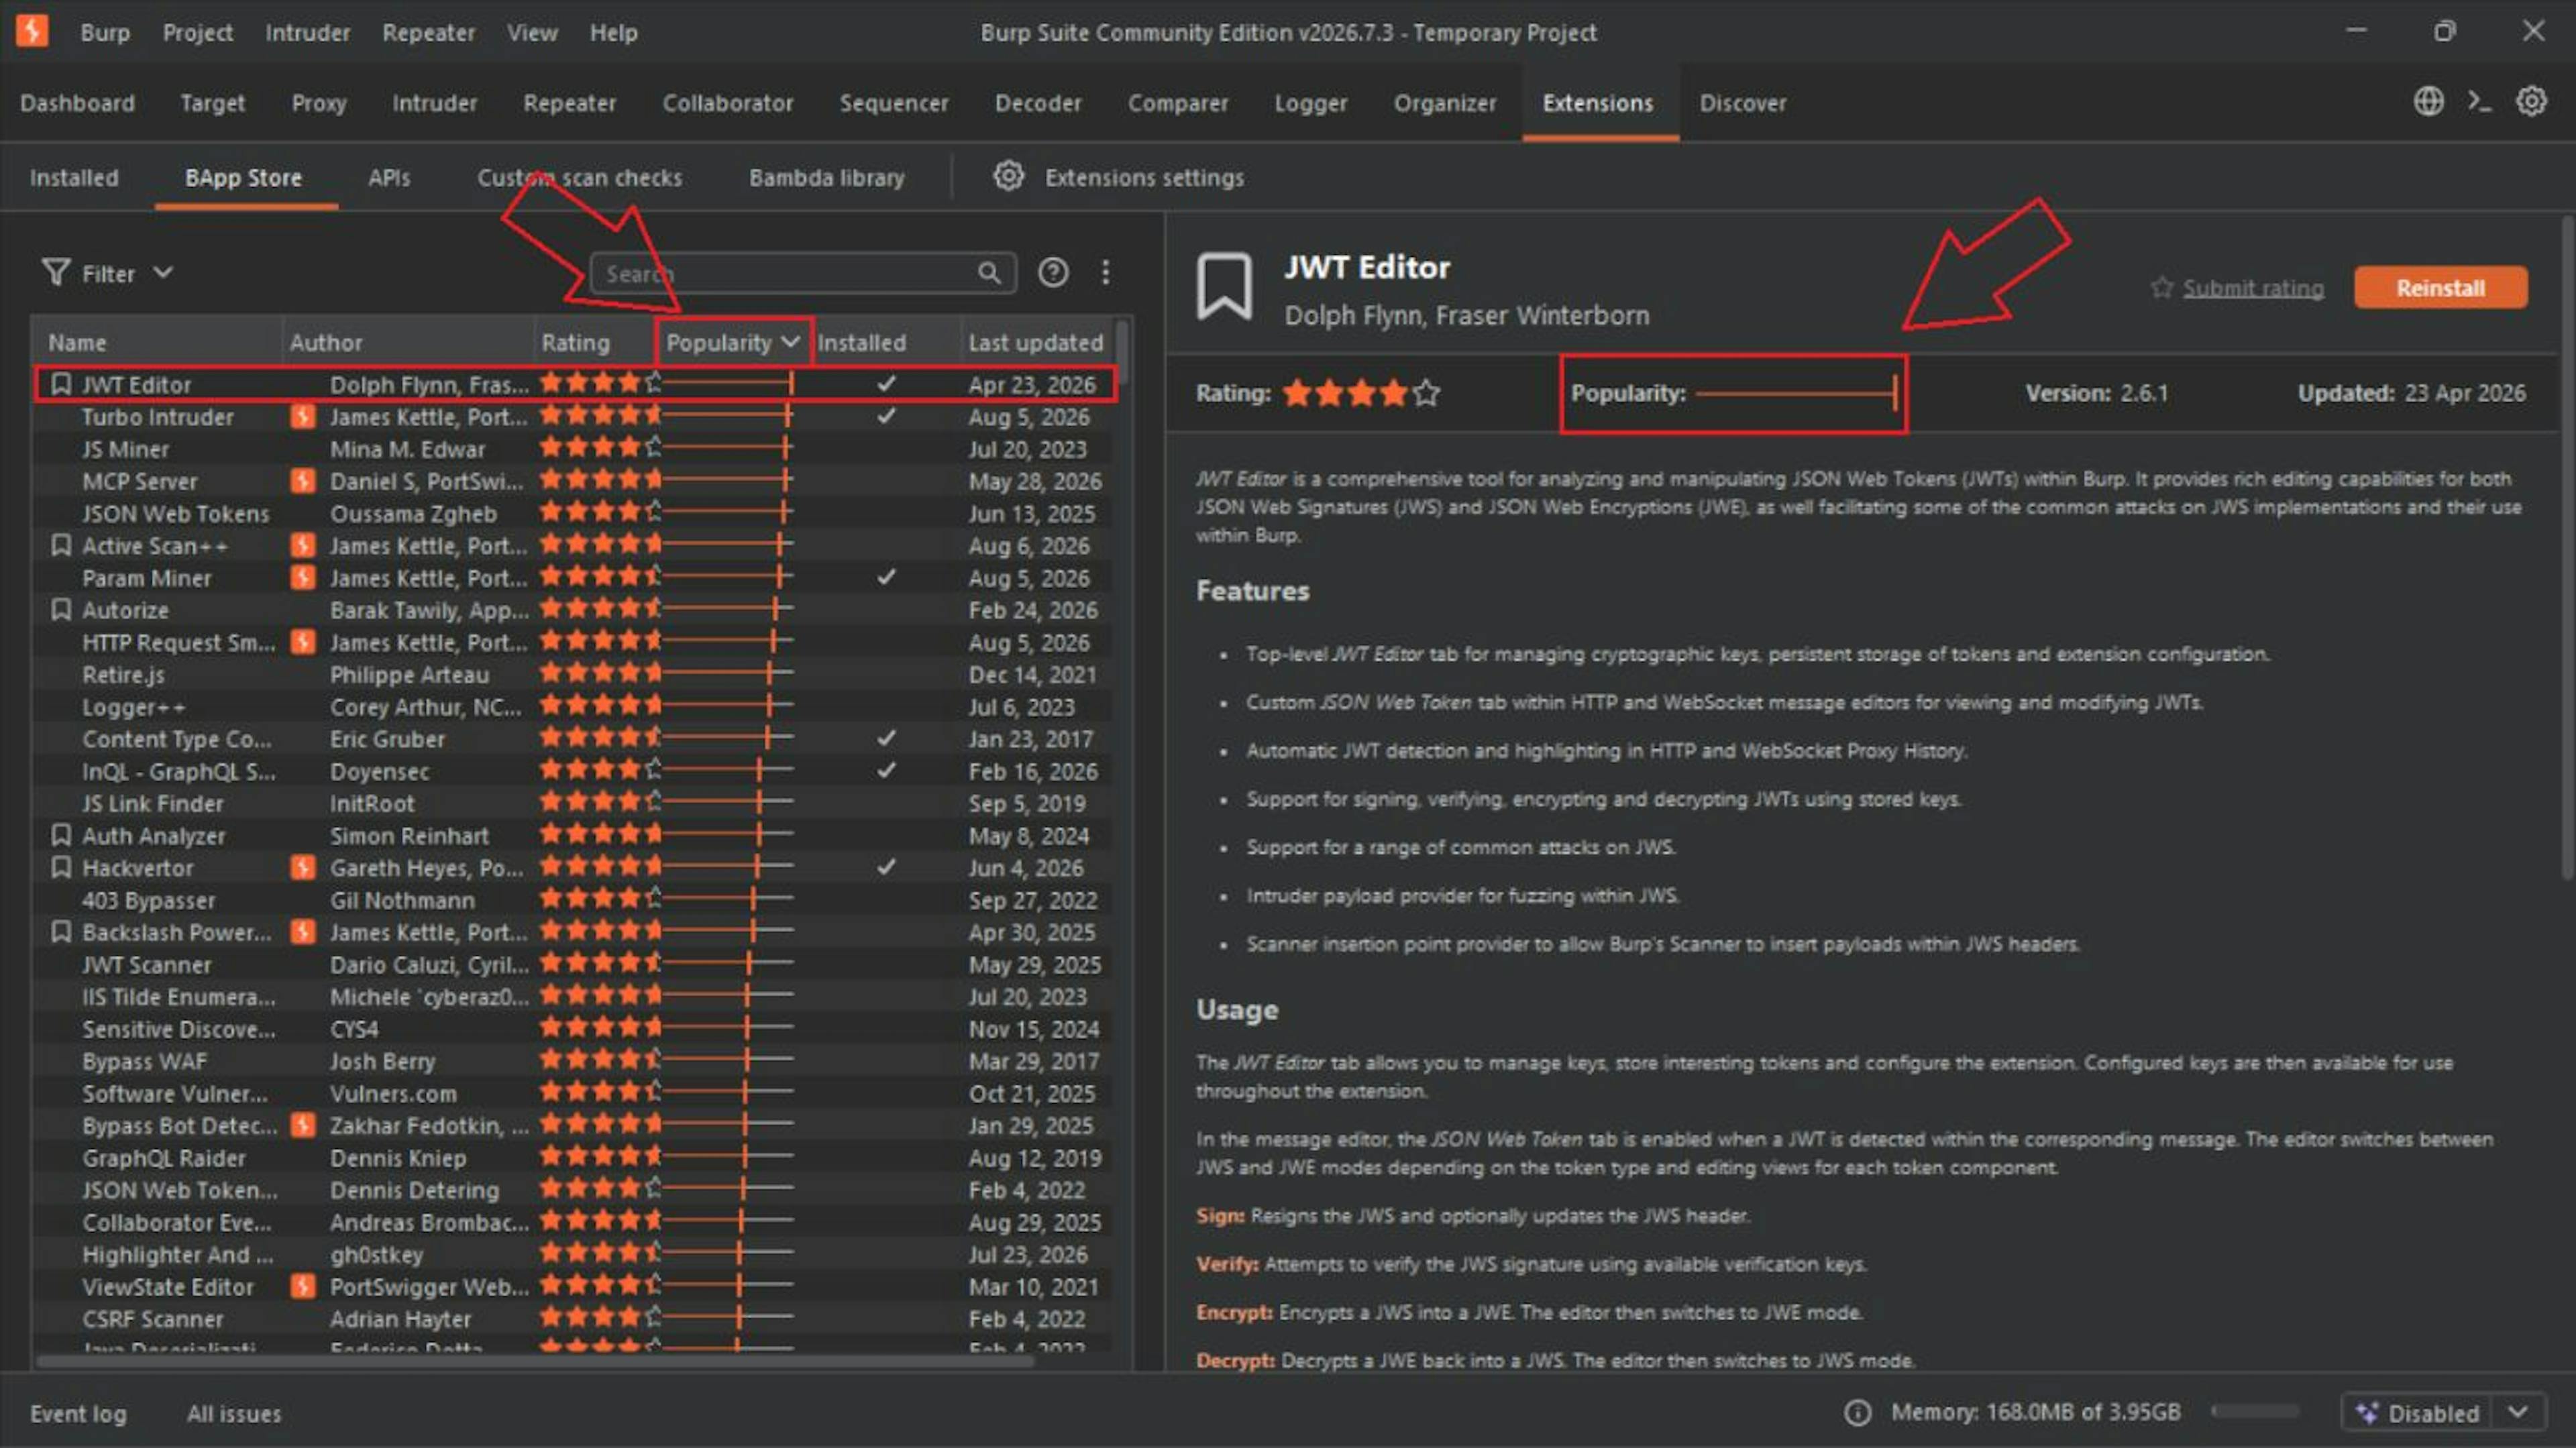
Task: Toggle the bookmark on JWT Editor row
Action: pos(61,384)
